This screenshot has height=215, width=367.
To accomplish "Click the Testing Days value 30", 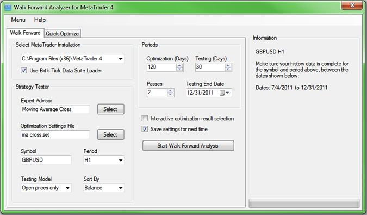I will coord(210,67).
